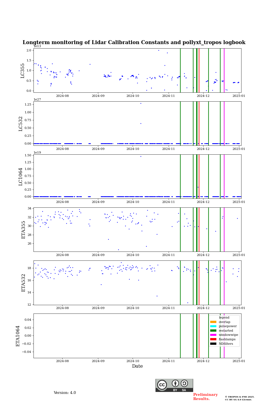This screenshot has height=402, width=268.
Task: Click the ETA1064 y-axis label
Action: (18, 336)
